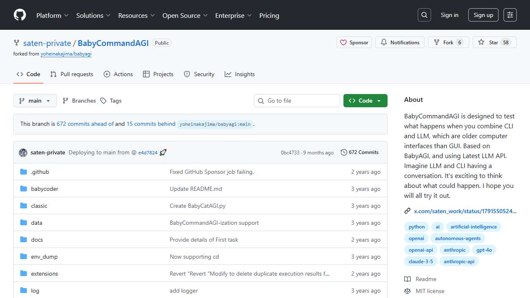Image resolution: width=530 pixels, height=298 pixels.
Task: Open the babycoder folder
Action: tap(44, 189)
